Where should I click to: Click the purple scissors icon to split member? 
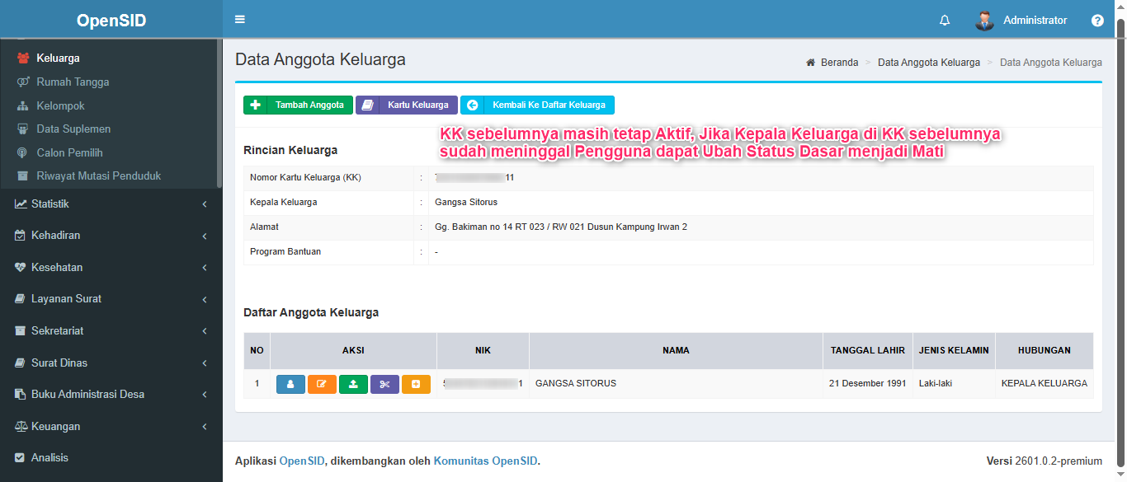click(x=384, y=384)
